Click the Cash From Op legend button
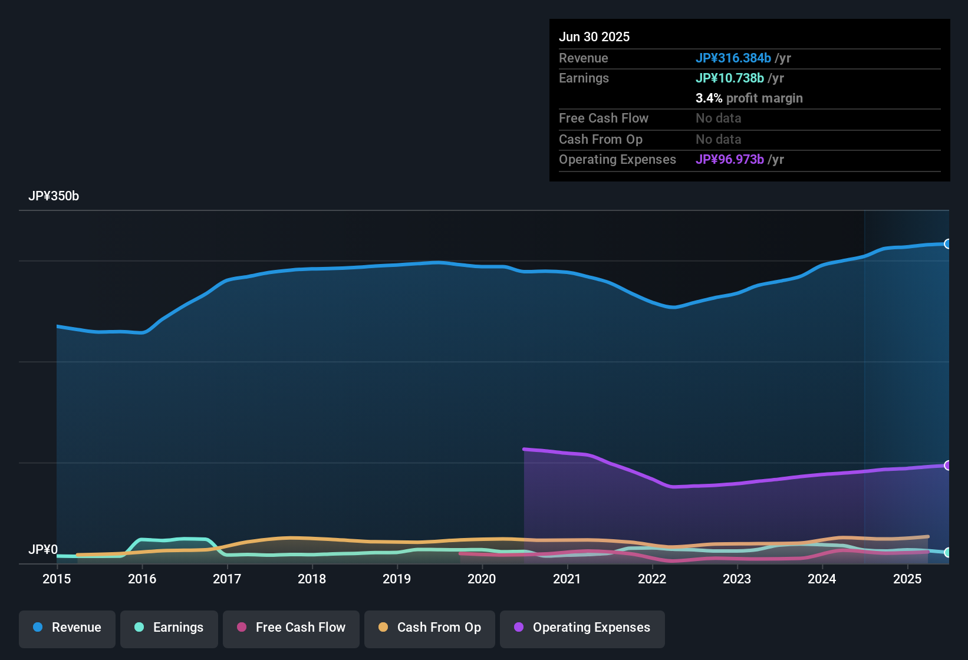The width and height of the screenshot is (968, 660). pos(429,628)
